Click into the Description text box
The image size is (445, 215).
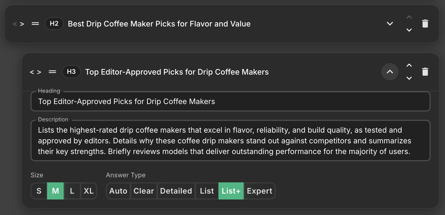pyautogui.click(x=230, y=141)
